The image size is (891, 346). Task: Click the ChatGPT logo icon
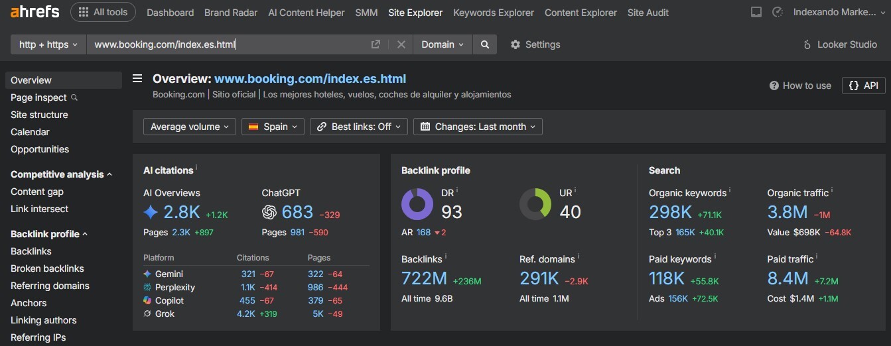(269, 212)
